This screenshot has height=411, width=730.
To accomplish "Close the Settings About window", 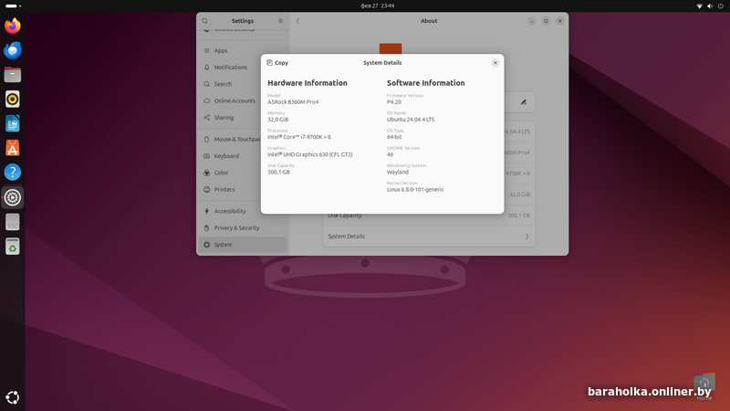I will 559,21.
